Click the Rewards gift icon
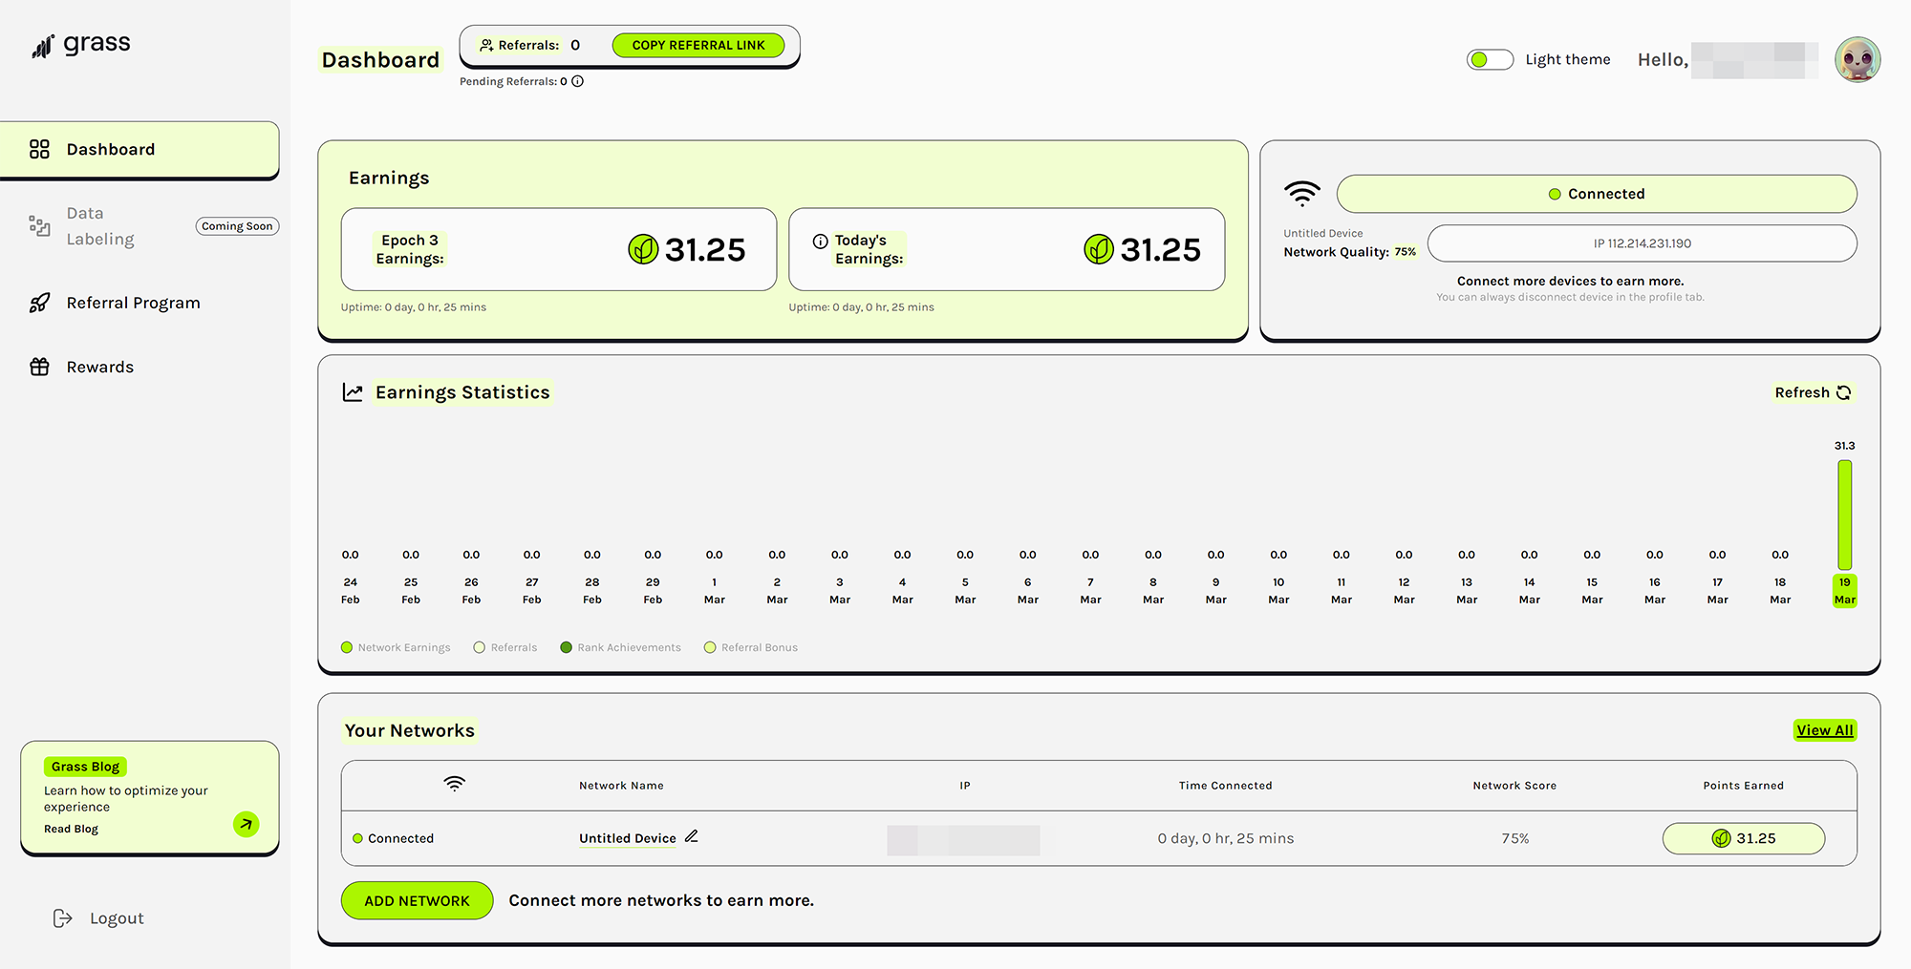This screenshot has height=969, width=1911. point(39,367)
